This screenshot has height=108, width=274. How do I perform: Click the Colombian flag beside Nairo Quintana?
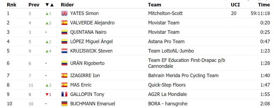[64, 32]
